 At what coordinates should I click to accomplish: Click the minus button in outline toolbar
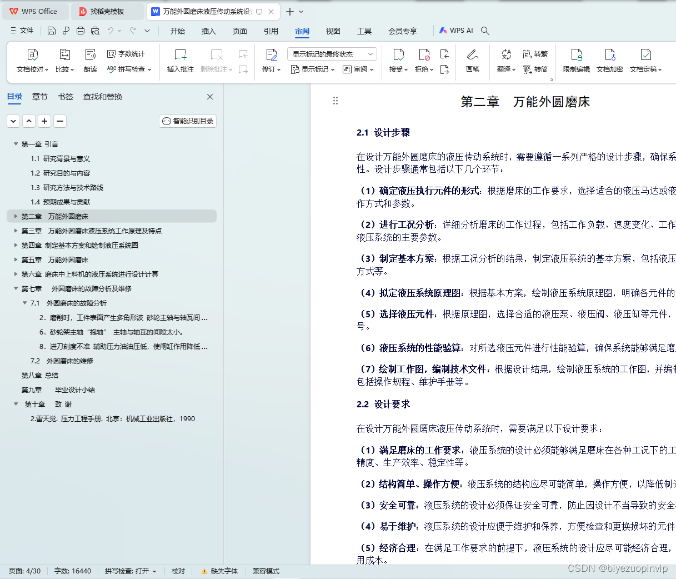60,121
